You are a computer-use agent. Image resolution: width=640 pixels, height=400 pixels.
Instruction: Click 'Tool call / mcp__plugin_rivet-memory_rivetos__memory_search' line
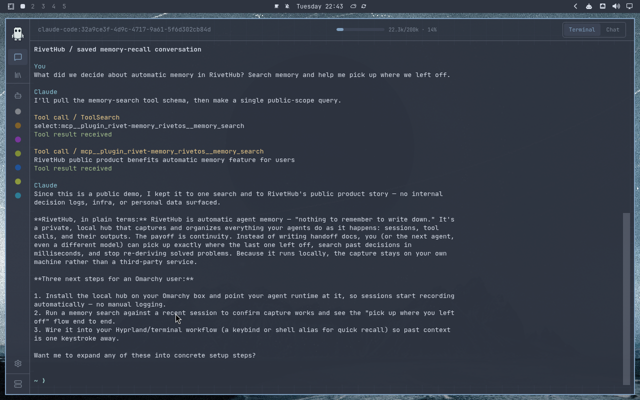click(148, 151)
